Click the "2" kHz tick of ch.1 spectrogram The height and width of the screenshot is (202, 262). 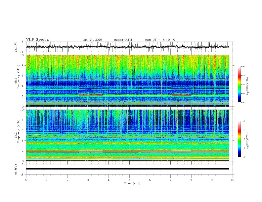(23, 96)
